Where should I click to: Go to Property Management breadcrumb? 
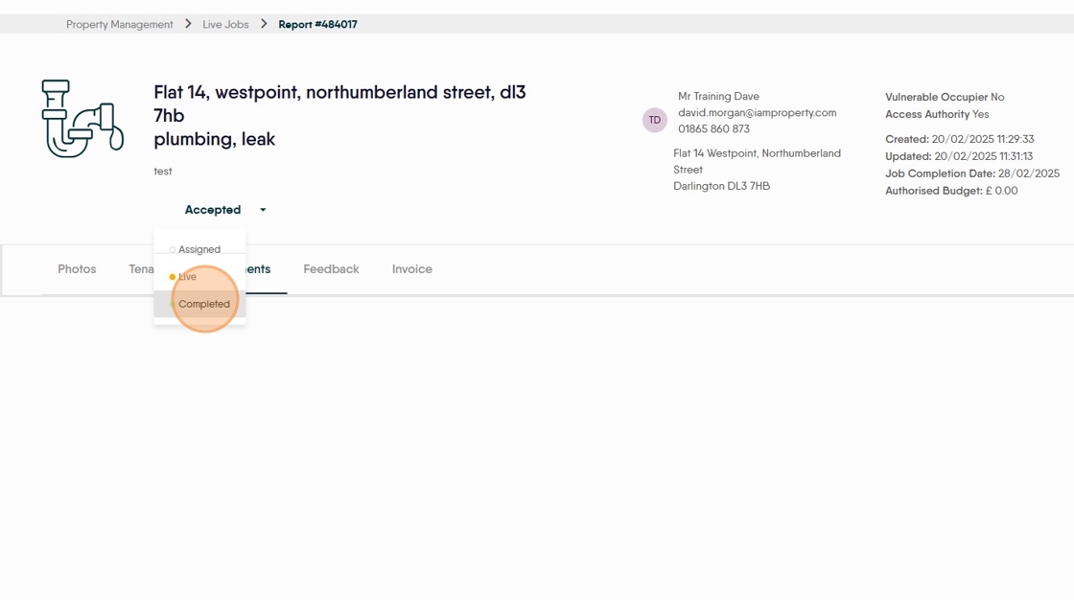(119, 24)
